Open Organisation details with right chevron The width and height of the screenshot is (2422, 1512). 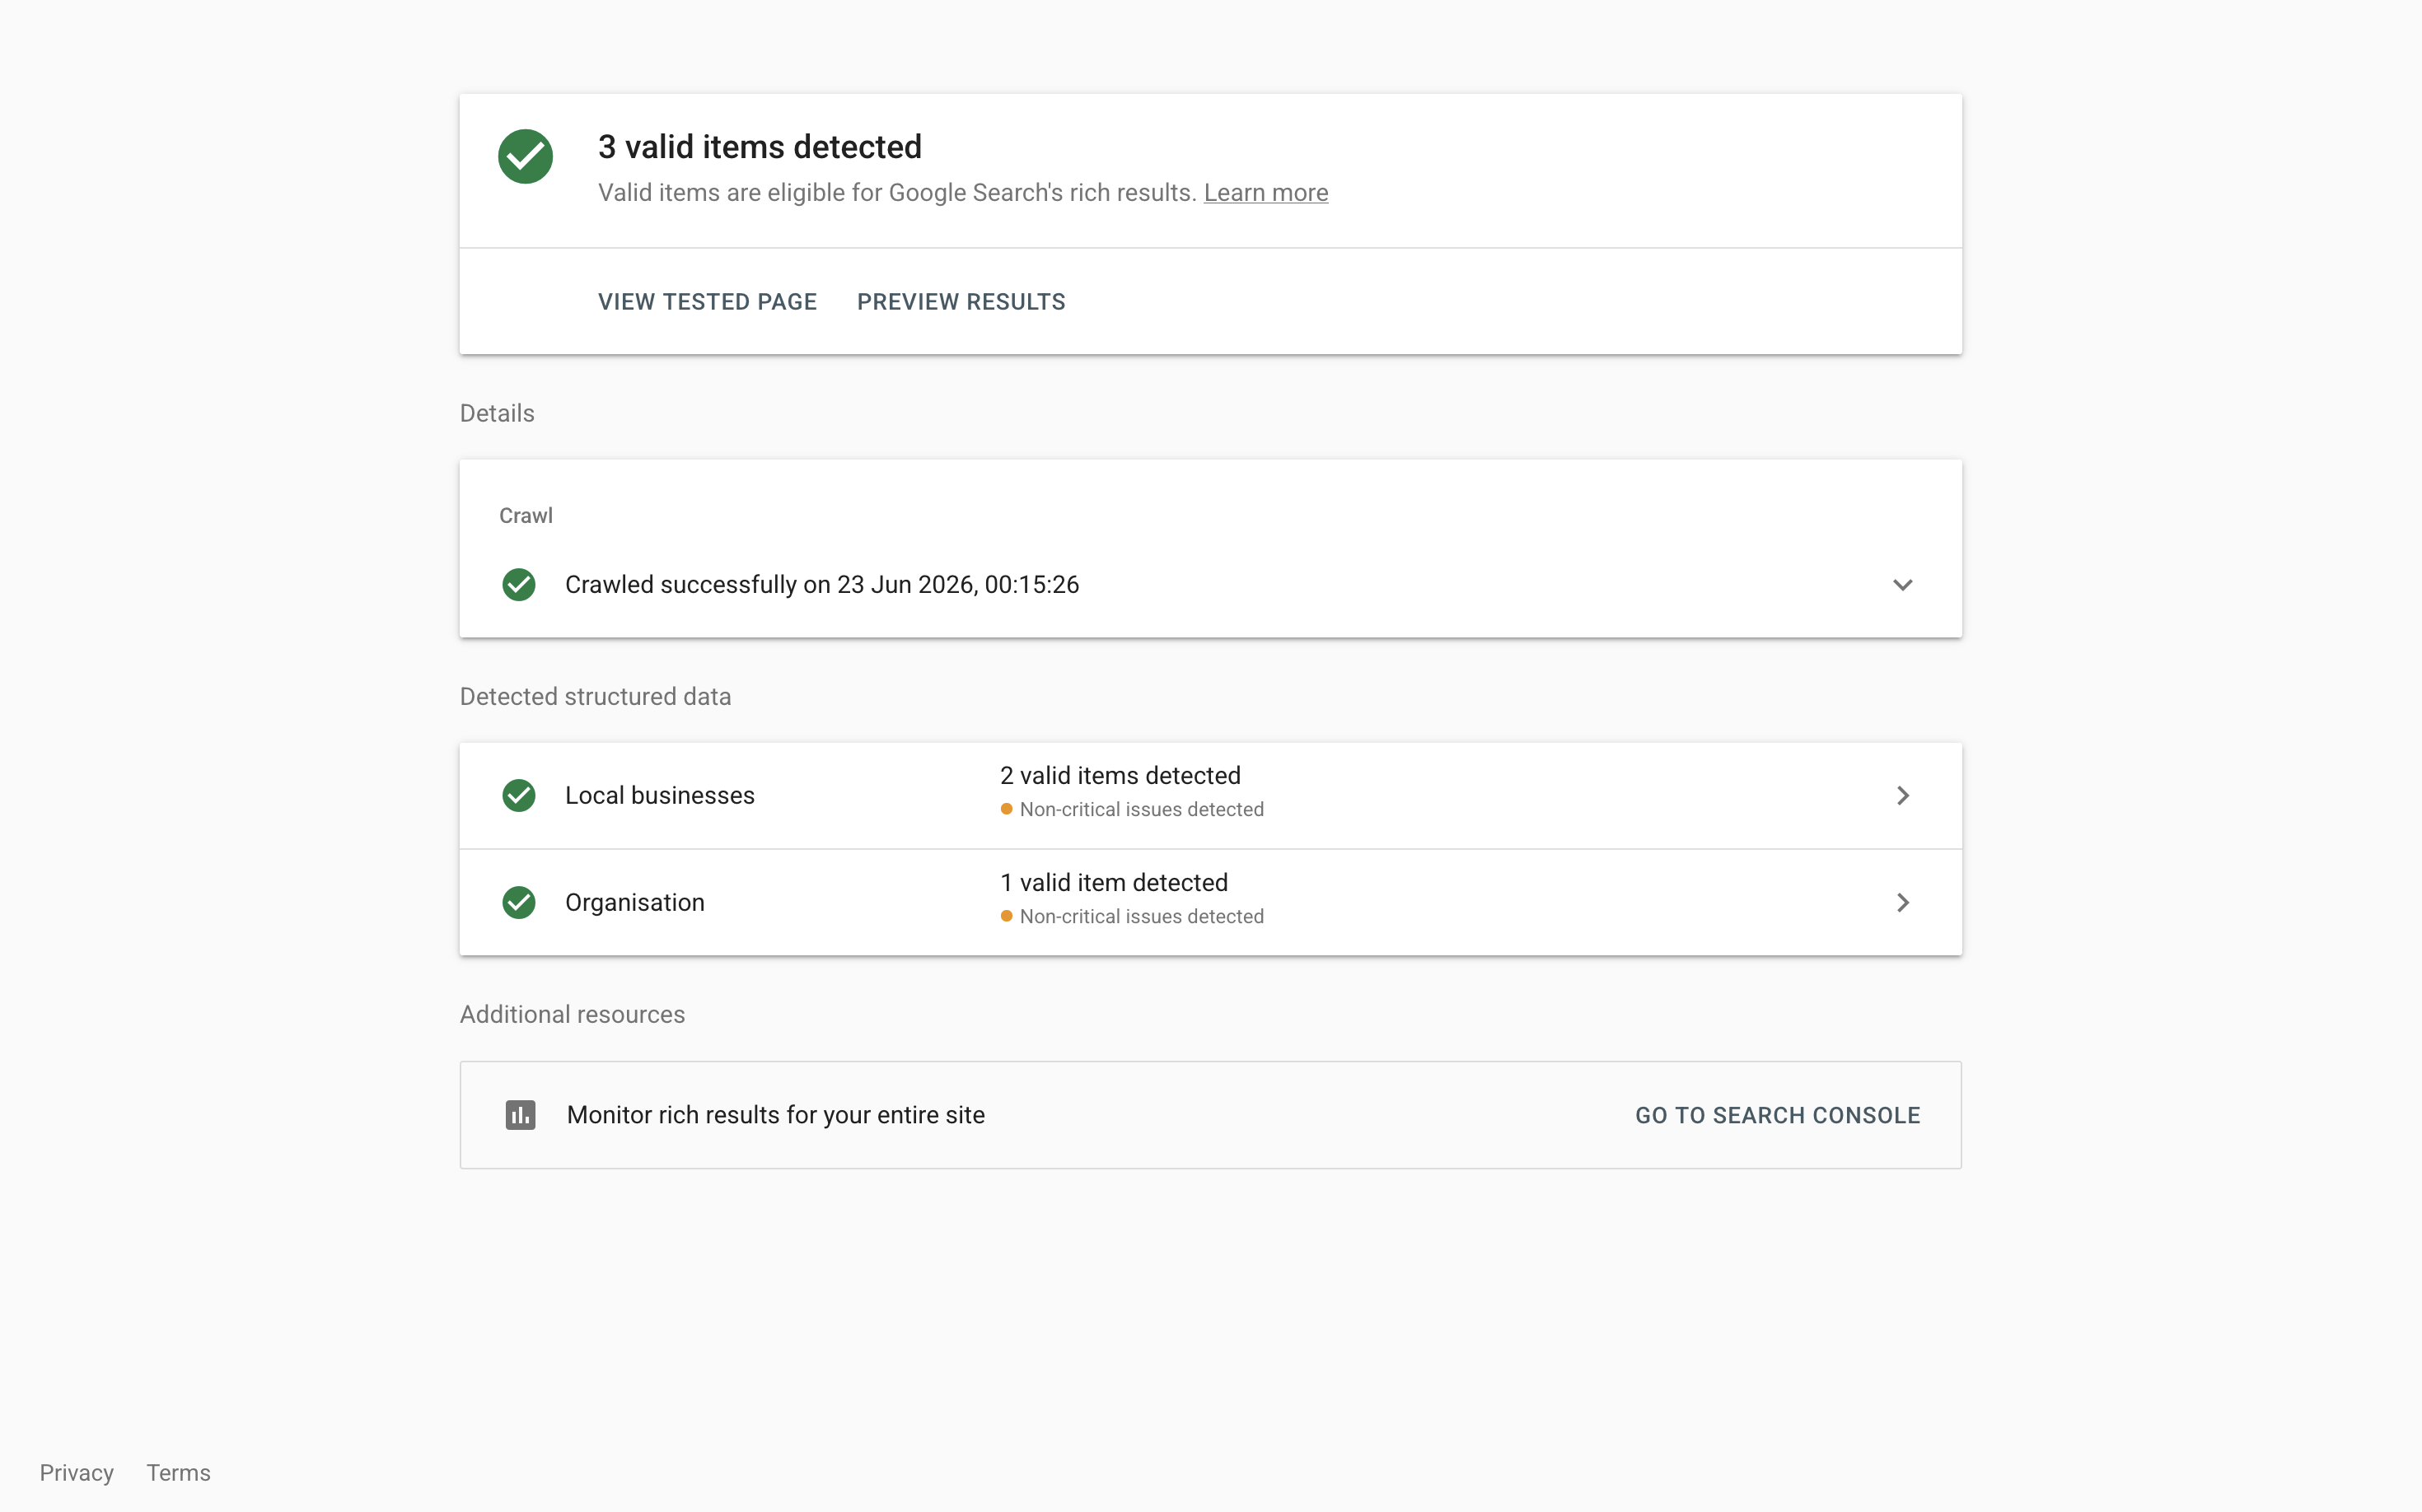(x=1903, y=902)
